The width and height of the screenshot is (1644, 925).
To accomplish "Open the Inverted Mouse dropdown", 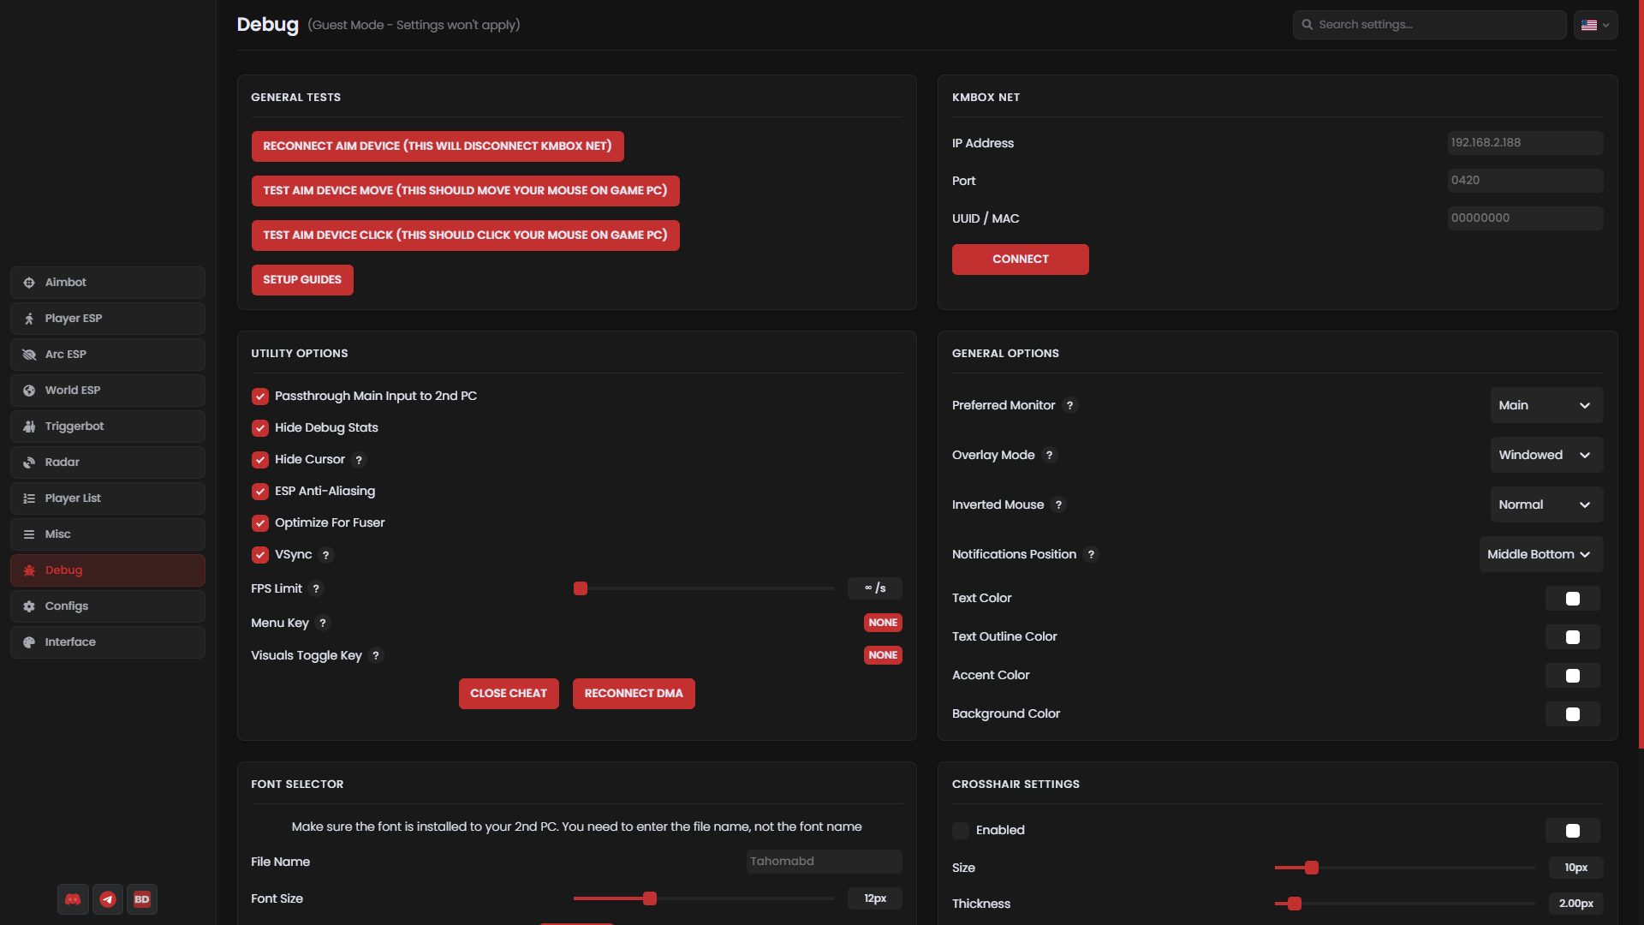I will tap(1546, 504).
